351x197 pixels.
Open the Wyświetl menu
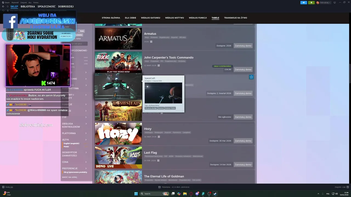(x=15, y=2)
